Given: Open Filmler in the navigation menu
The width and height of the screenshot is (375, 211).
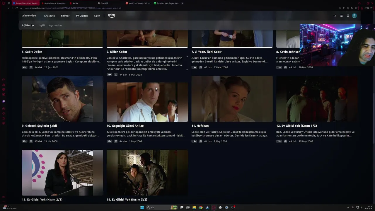Looking at the screenshot, I should coord(65,16).
